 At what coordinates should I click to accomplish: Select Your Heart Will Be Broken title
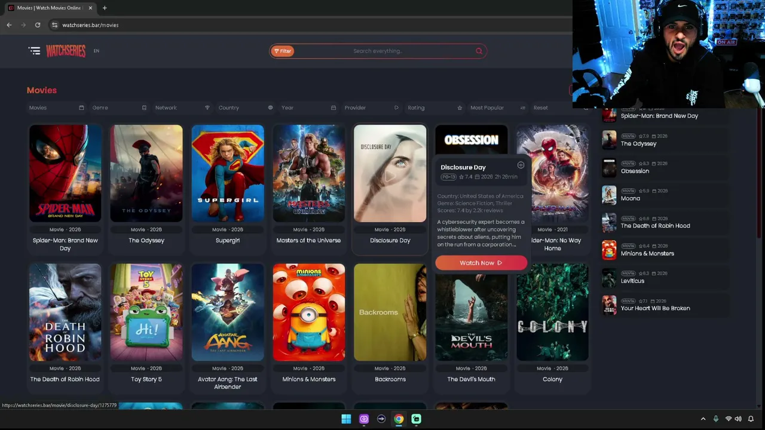pos(656,308)
